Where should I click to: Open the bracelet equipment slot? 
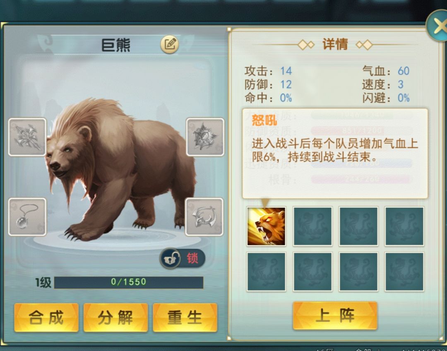coord(204,217)
